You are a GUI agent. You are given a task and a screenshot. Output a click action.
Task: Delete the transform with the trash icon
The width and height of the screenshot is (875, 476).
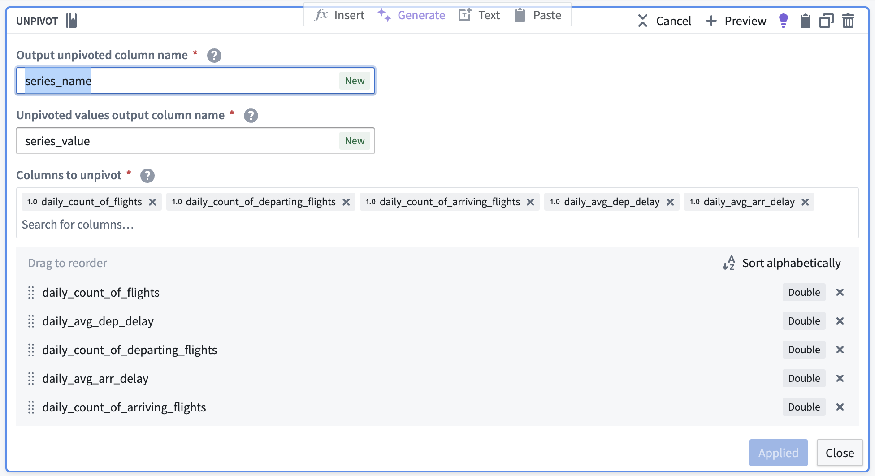click(x=848, y=21)
